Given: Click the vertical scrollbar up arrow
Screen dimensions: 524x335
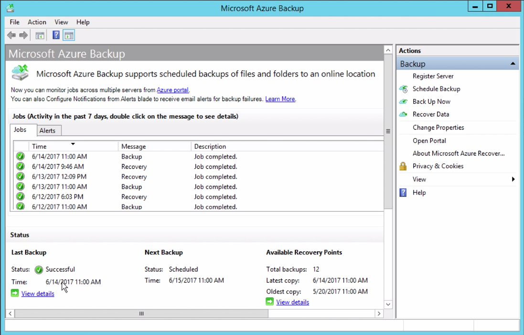Looking at the screenshot, I should click(388, 50).
